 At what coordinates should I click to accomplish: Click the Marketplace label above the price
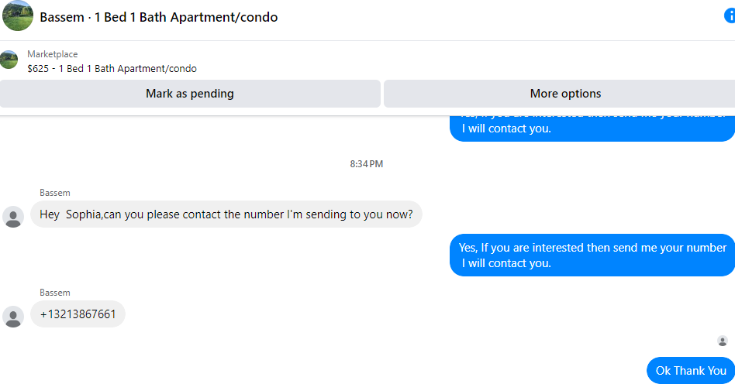53,54
